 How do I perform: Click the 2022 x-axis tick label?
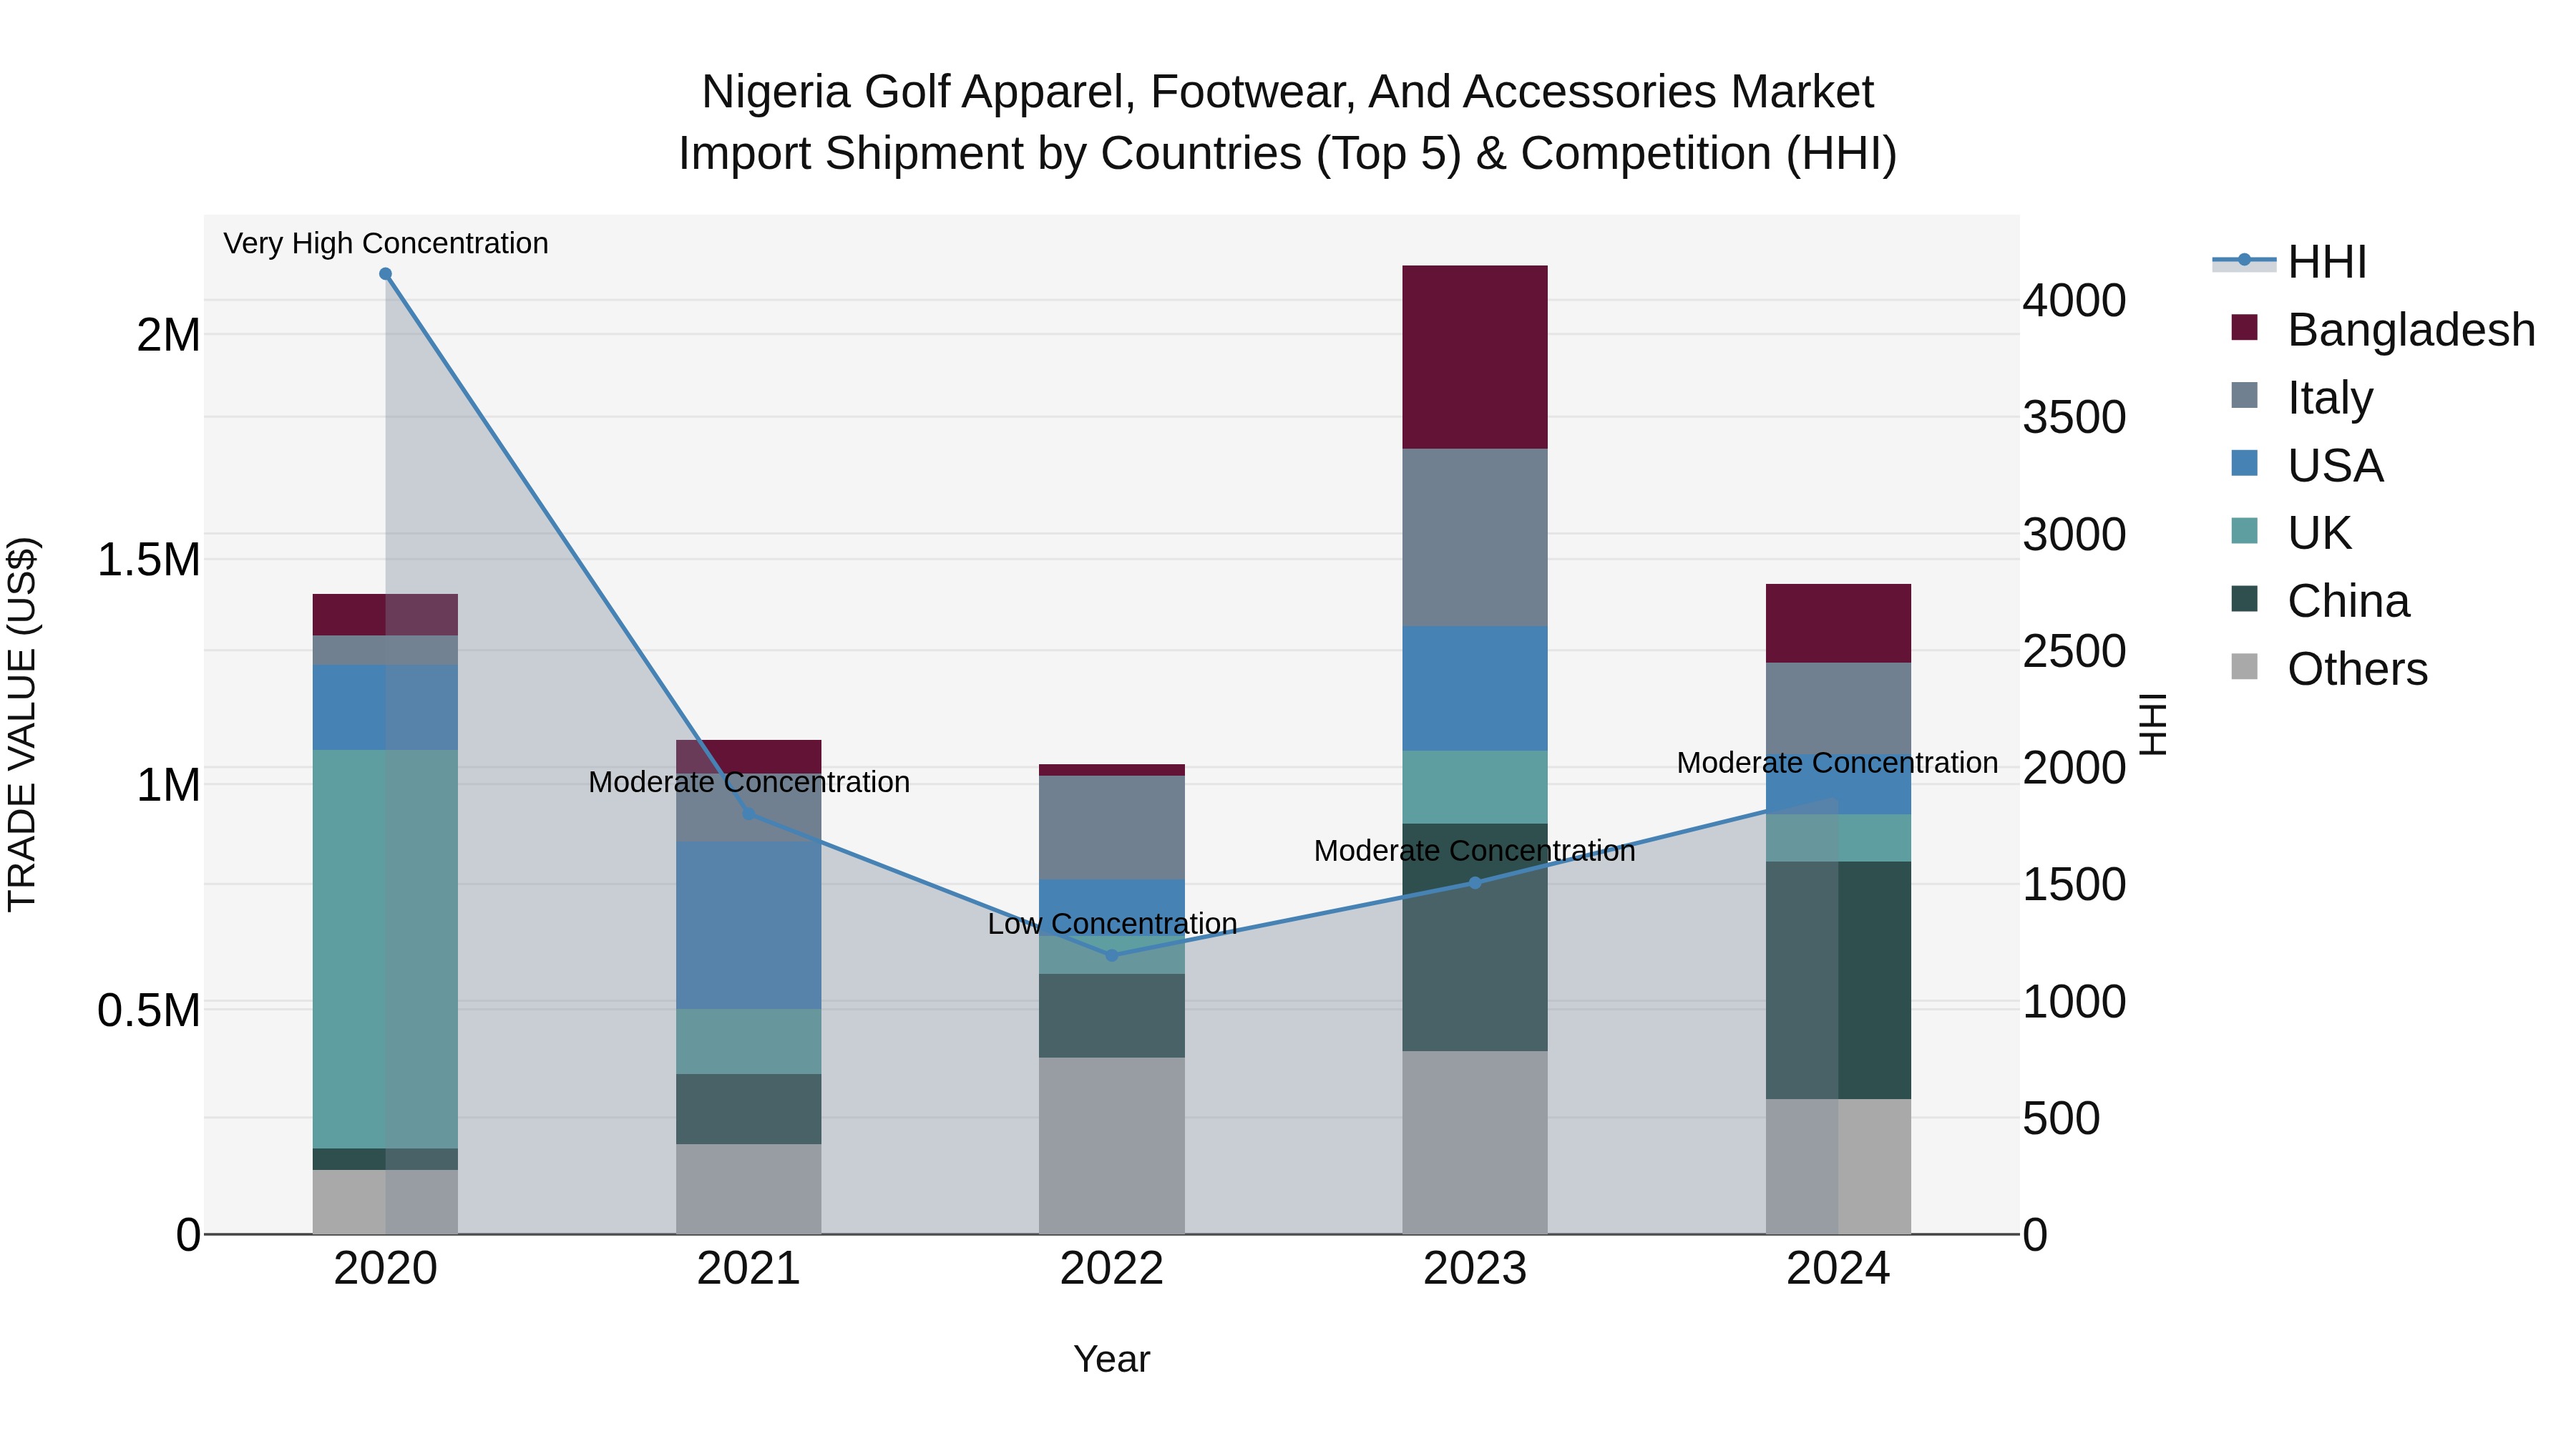click(1112, 1269)
